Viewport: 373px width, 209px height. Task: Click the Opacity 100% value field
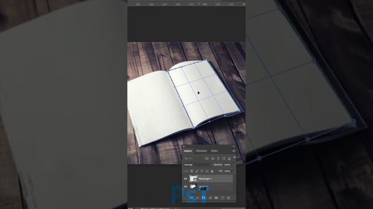point(227,165)
